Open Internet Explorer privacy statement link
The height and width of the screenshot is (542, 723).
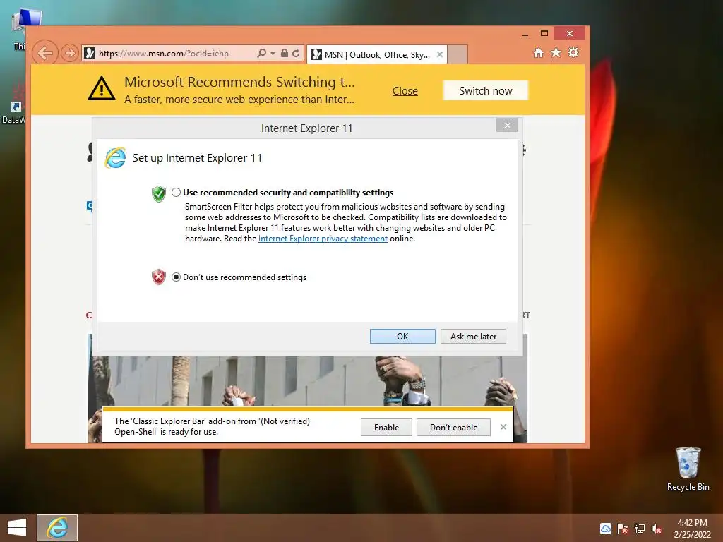(323, 239)
